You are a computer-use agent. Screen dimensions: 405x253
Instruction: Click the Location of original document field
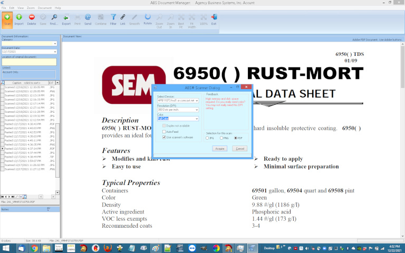29,62
